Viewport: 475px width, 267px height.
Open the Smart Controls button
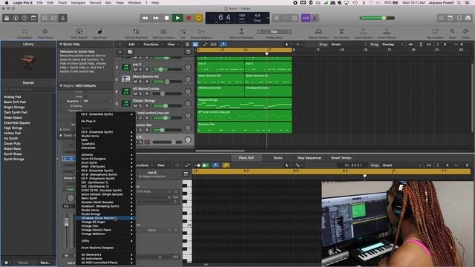(45, 18)
